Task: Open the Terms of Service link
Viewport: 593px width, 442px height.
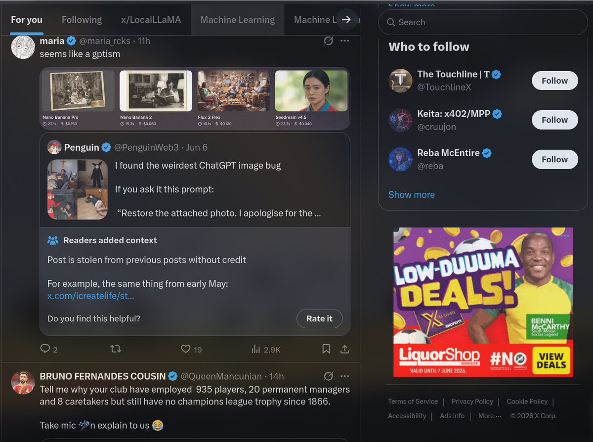Action: (x=413, y=401)
